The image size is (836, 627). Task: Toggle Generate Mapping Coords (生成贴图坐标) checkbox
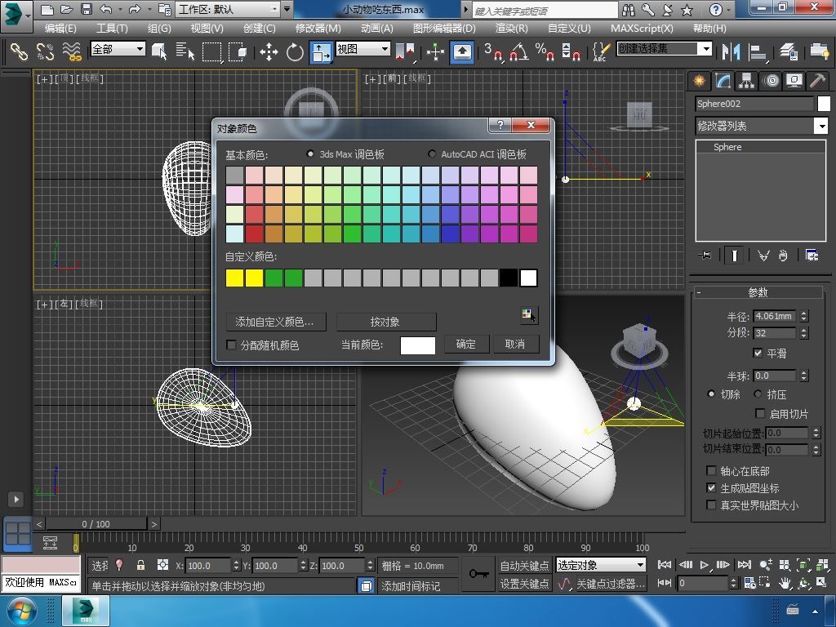(x=711, y=487)
